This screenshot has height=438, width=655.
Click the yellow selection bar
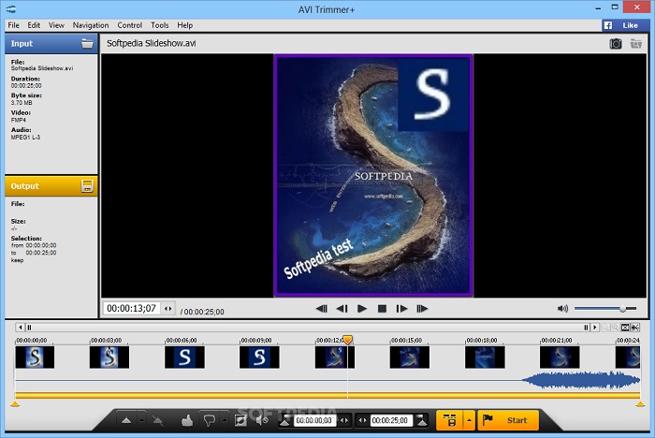327,395
